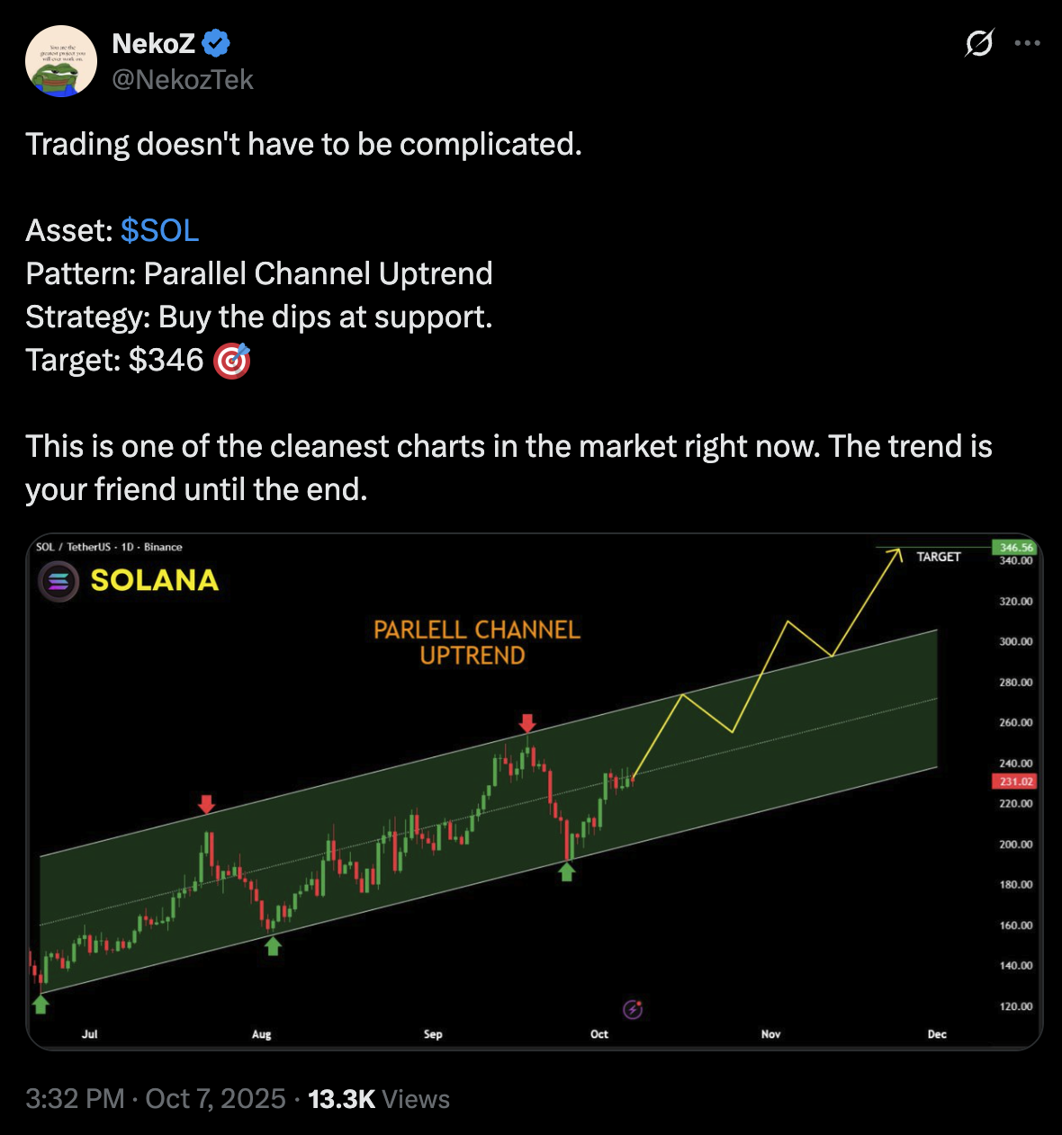Viewport: 1062px width, 1135px height.
Task: Click the 13.3K Views counter
Action: tap(378, 1098)
